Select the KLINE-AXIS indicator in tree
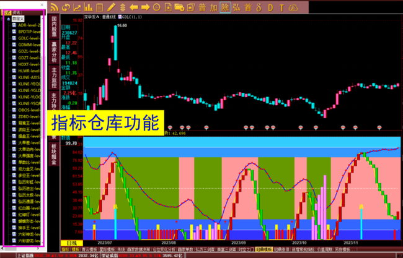403x258 pixels. point(29,77)
